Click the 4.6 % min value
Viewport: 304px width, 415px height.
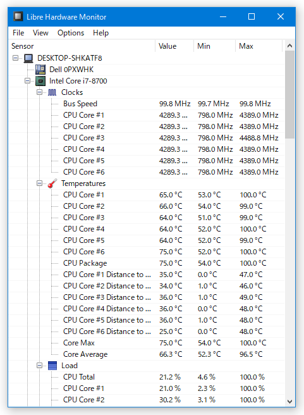[207, 376]
